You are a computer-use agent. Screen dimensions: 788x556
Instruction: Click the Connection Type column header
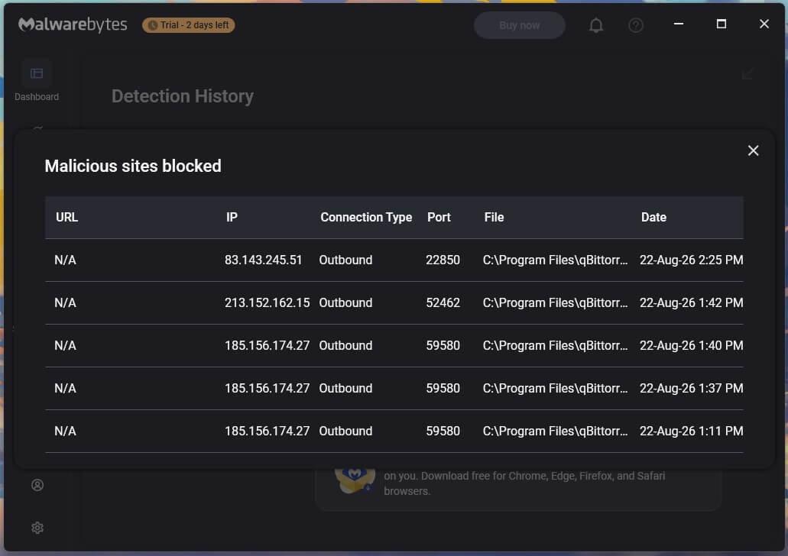366,218
